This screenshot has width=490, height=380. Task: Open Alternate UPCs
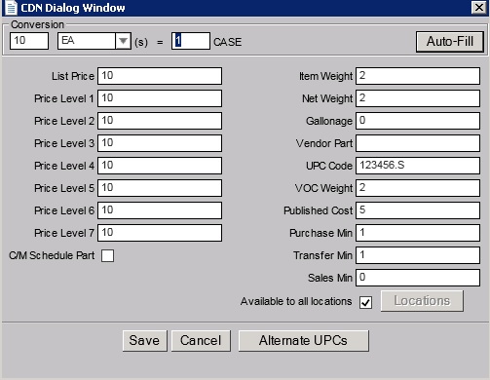click(x=303, y=341)
